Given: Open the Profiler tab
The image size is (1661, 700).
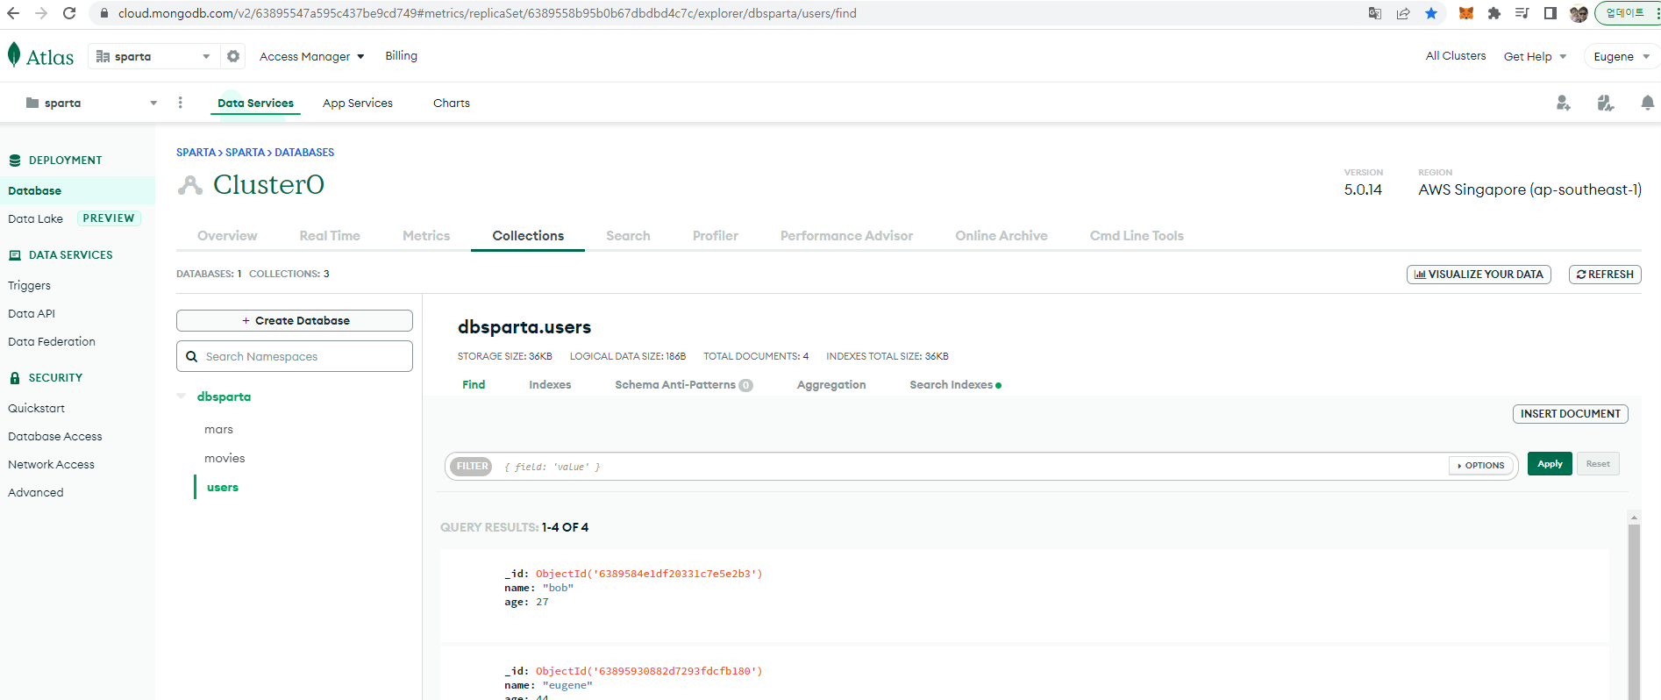Looking at the screenshot, I should click(716, 236).
